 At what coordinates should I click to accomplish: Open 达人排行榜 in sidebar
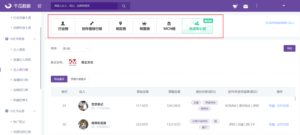coord(21,70)
